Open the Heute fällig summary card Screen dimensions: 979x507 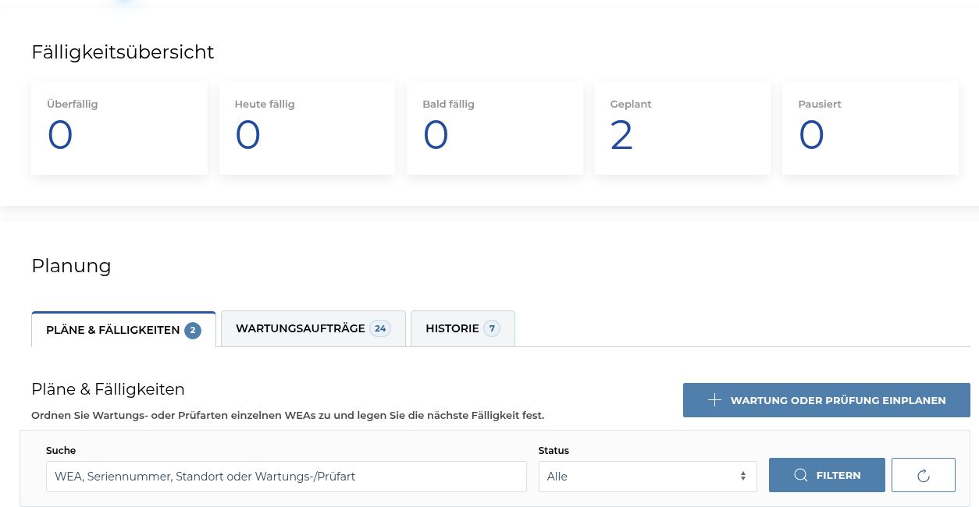coord(307,128)
